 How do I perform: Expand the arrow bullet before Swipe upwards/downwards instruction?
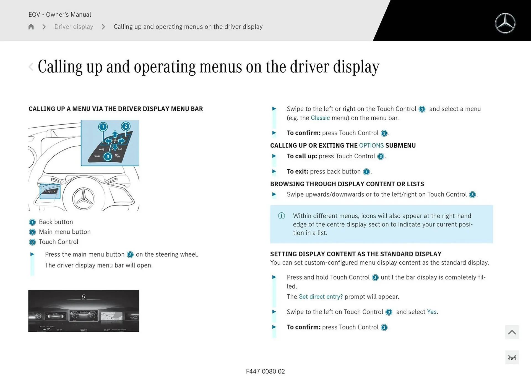click(274, 194)
